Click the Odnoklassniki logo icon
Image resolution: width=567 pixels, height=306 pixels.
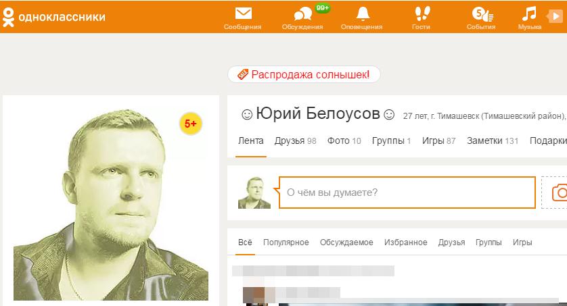pyautogui.click(x=8, y=16)
